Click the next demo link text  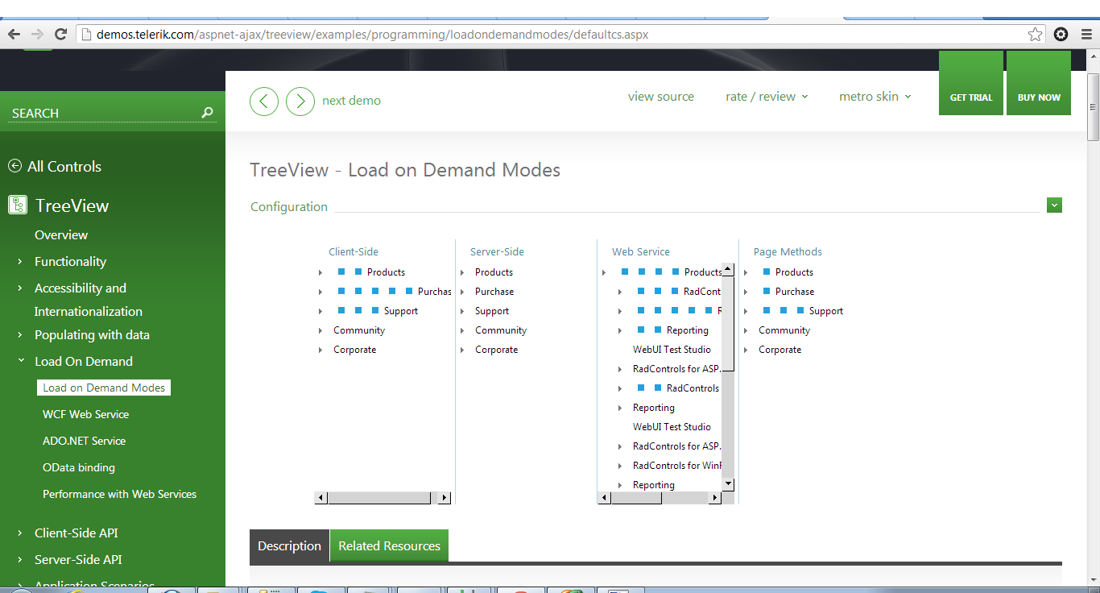(x=352, y=101)
